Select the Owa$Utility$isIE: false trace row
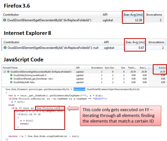The image size is (167, 141). coord(84,82)
